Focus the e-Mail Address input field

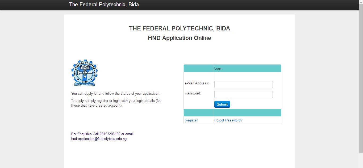pos(243,84)
